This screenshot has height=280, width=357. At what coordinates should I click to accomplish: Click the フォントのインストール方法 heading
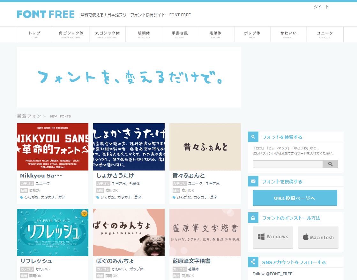click(291, 218)
